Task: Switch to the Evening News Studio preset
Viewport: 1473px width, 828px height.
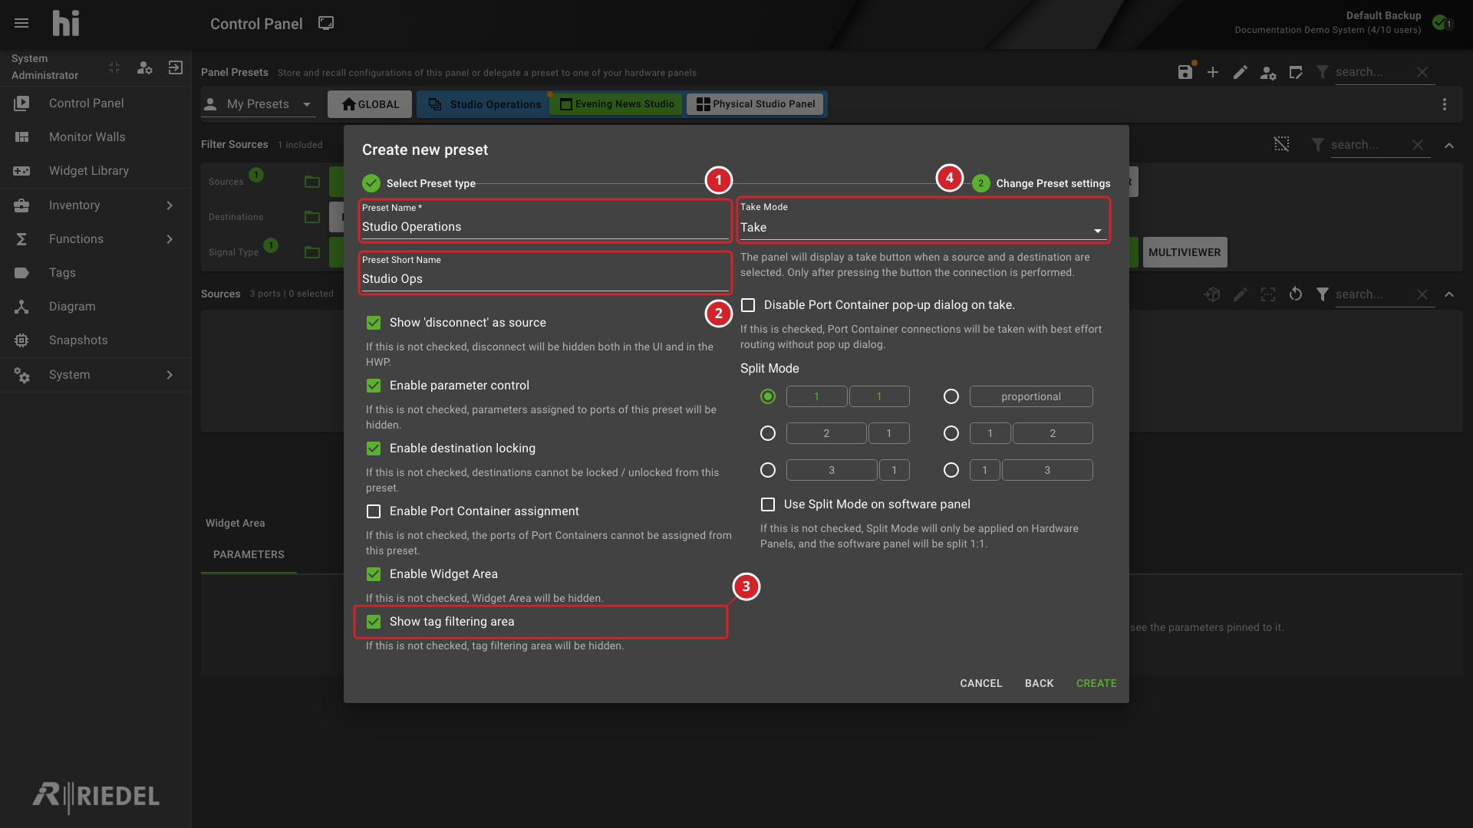Action: point(617,104)
